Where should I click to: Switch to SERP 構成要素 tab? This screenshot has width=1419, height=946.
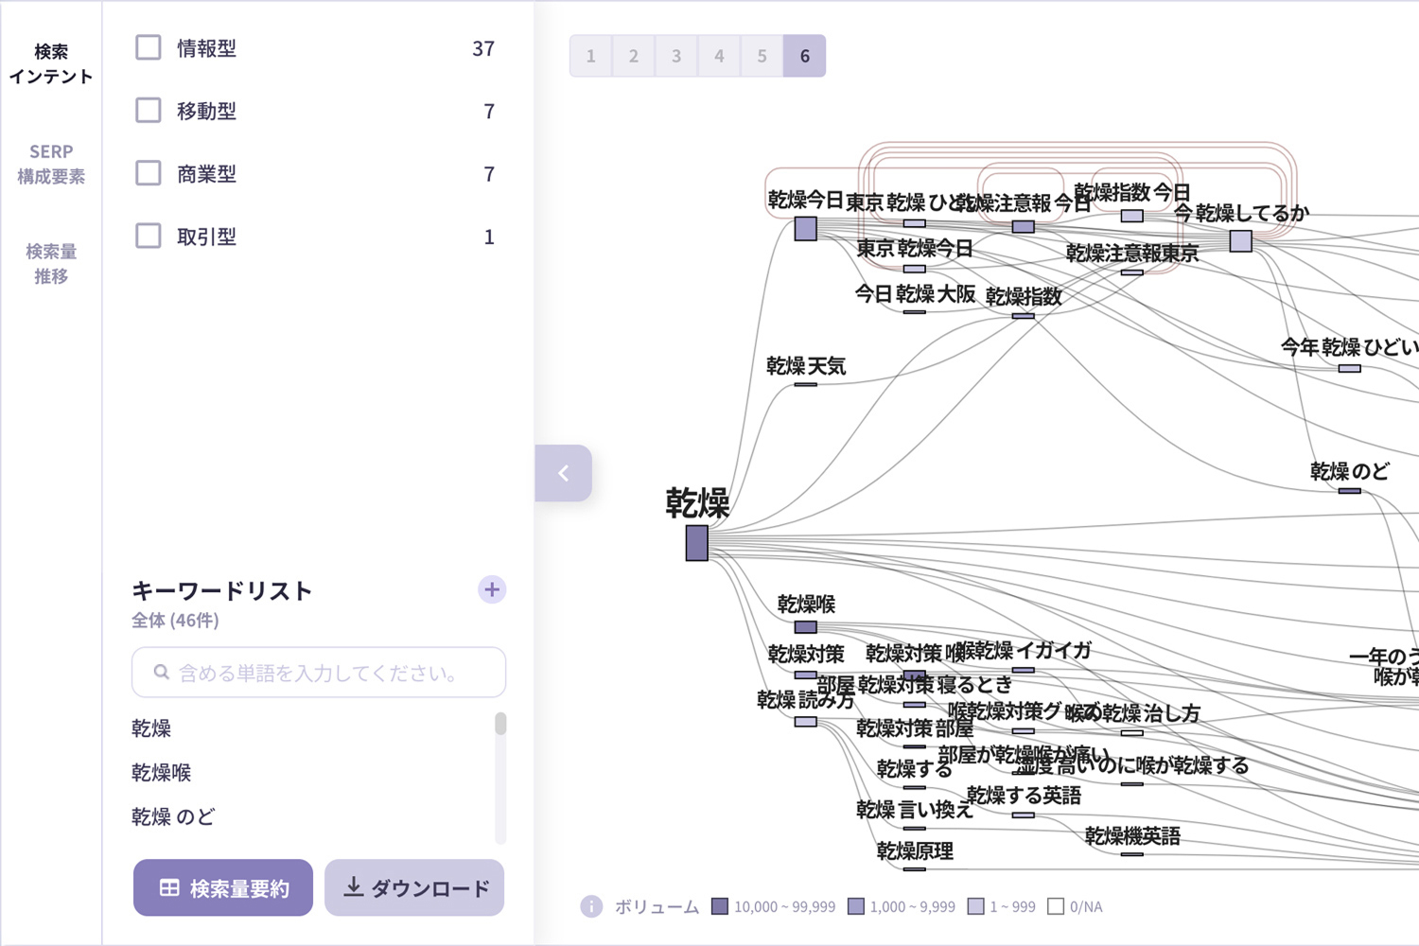(x=51, y=164)
